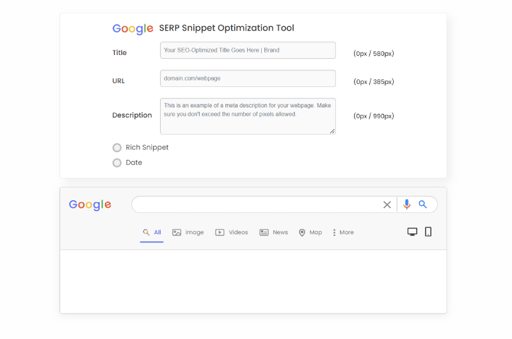Switch to desktop preview monitor icon
Image resolution: width=512 pixels, height=339 pixels.
click(x=412, y=232)
